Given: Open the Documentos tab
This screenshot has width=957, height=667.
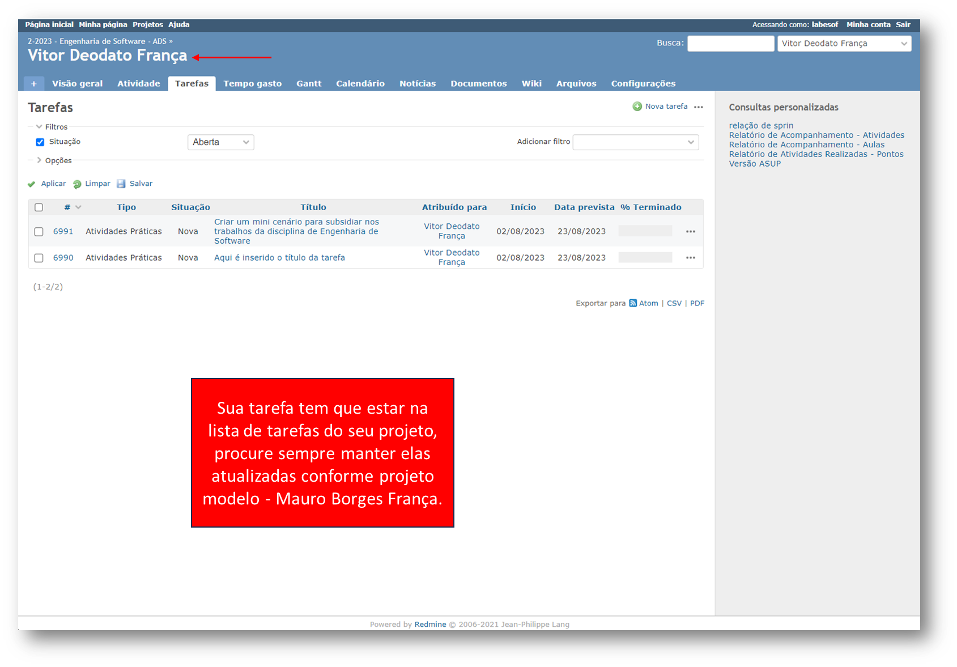Looking at the screenshot, I should pyautogui.click(x=479, y=83).
